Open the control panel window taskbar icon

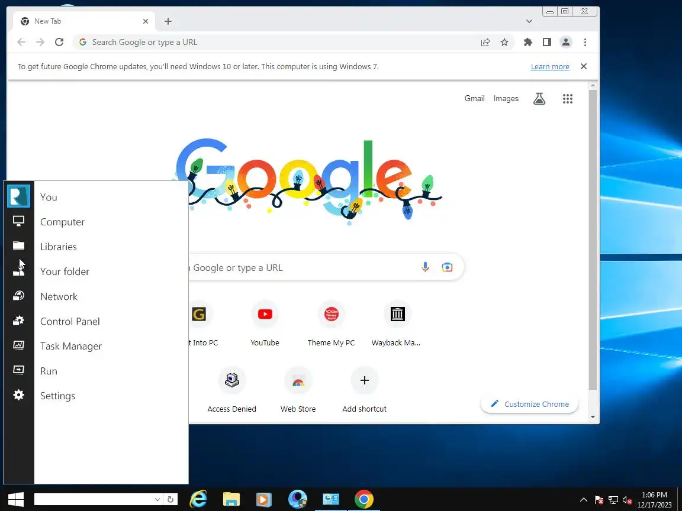pos(330,499)
